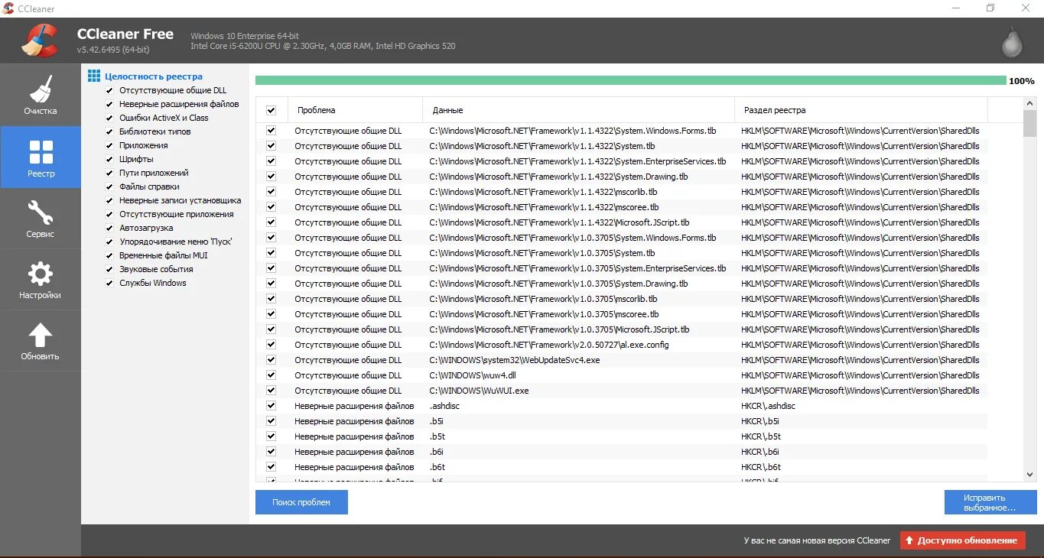This screenshot has height=558, width=1044.
Task: Toggle the Временные файлы MUI checkbox
Action: click(109, 255)
